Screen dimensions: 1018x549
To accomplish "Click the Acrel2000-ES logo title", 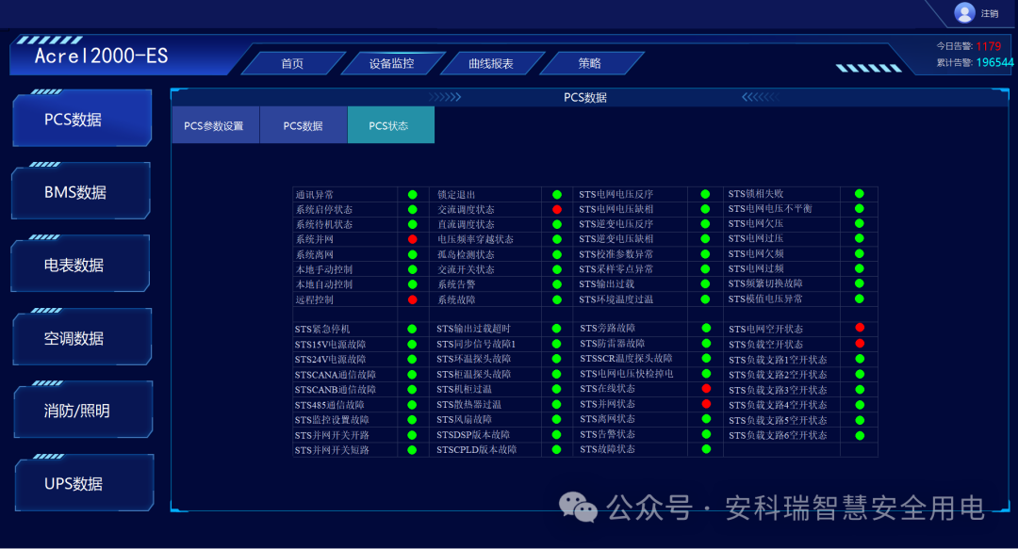I will click(101, 57).
